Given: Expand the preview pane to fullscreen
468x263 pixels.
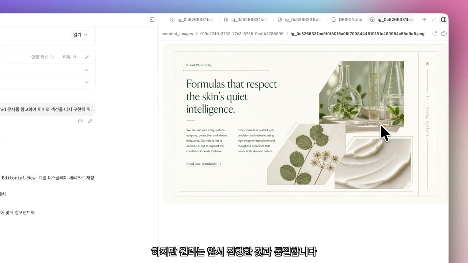Looking at the screenshot, I should pyautogui.click(x=434, y=20).
